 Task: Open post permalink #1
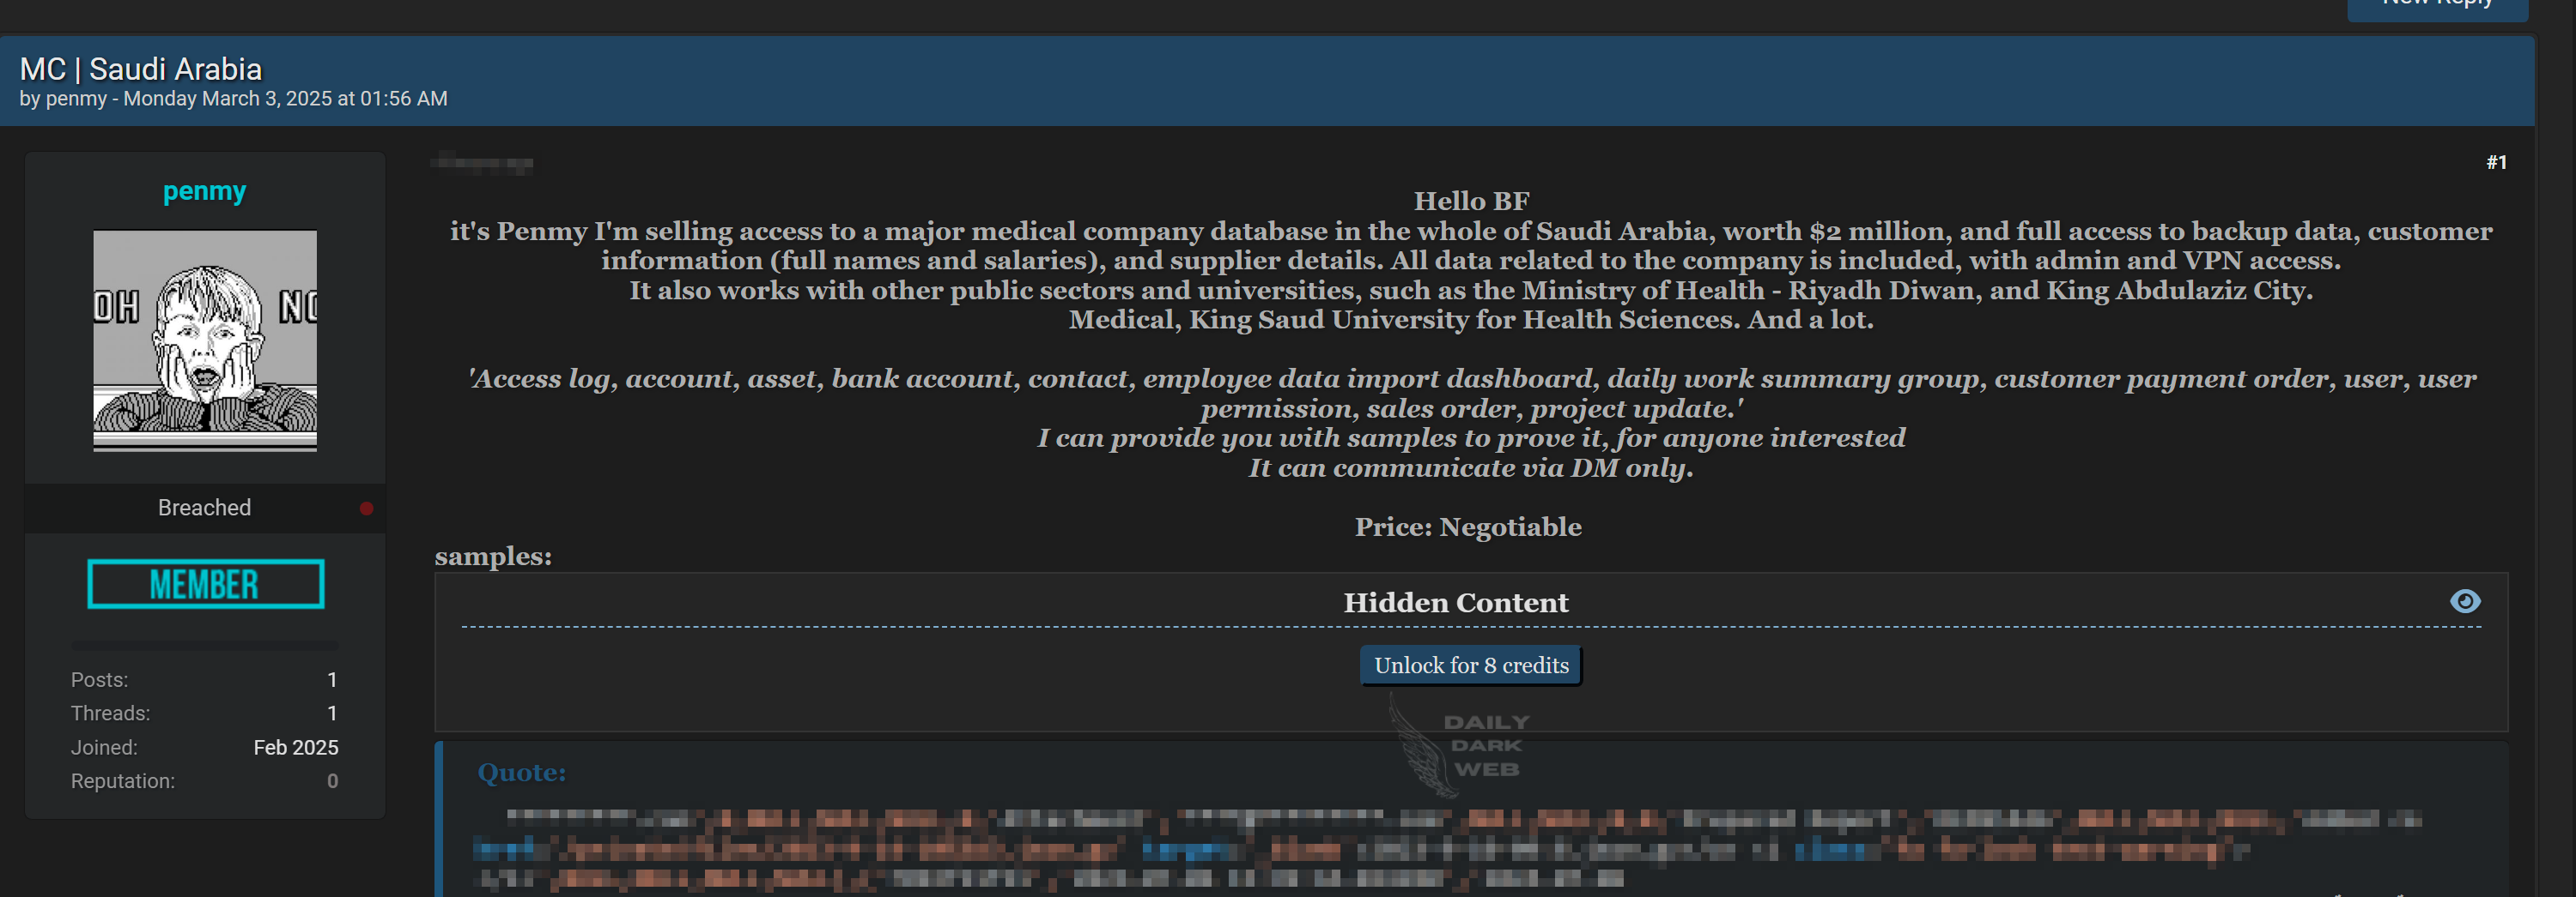[2496, 163]
